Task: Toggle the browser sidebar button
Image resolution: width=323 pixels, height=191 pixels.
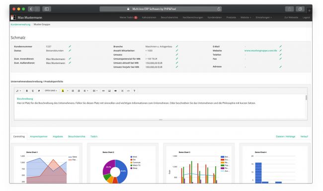Action: click(x=47, y=9)
